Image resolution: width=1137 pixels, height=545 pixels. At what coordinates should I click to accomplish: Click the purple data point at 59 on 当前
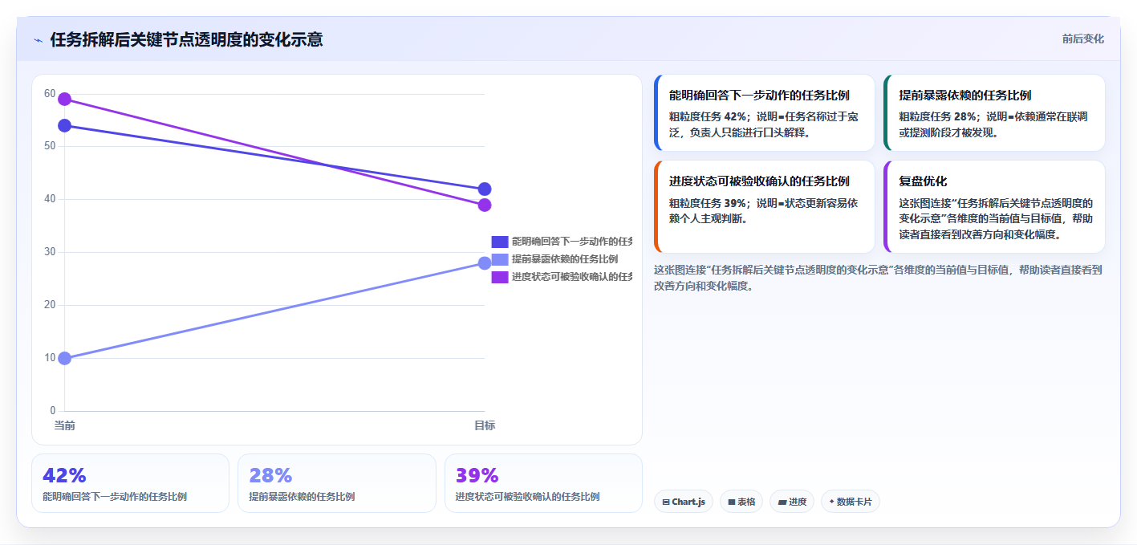(x=65, y=100)
